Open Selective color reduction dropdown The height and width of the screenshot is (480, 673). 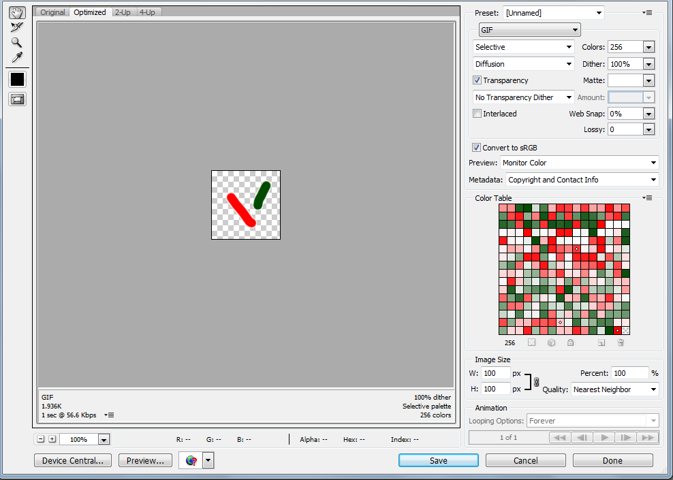click(x=524, y=47)
